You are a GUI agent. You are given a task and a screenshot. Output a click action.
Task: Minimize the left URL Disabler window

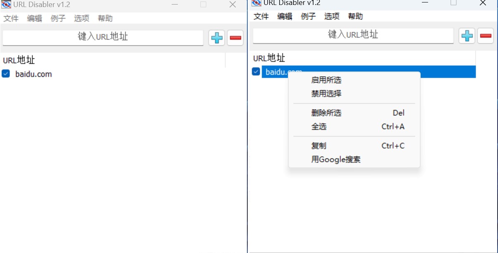[174, 5]
